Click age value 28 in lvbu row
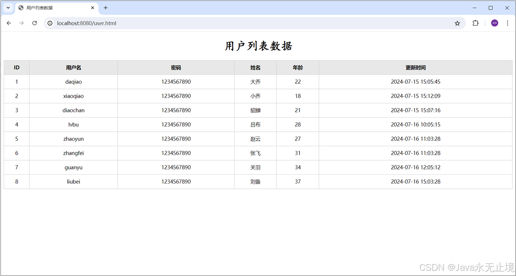 [x=298, y=125]
